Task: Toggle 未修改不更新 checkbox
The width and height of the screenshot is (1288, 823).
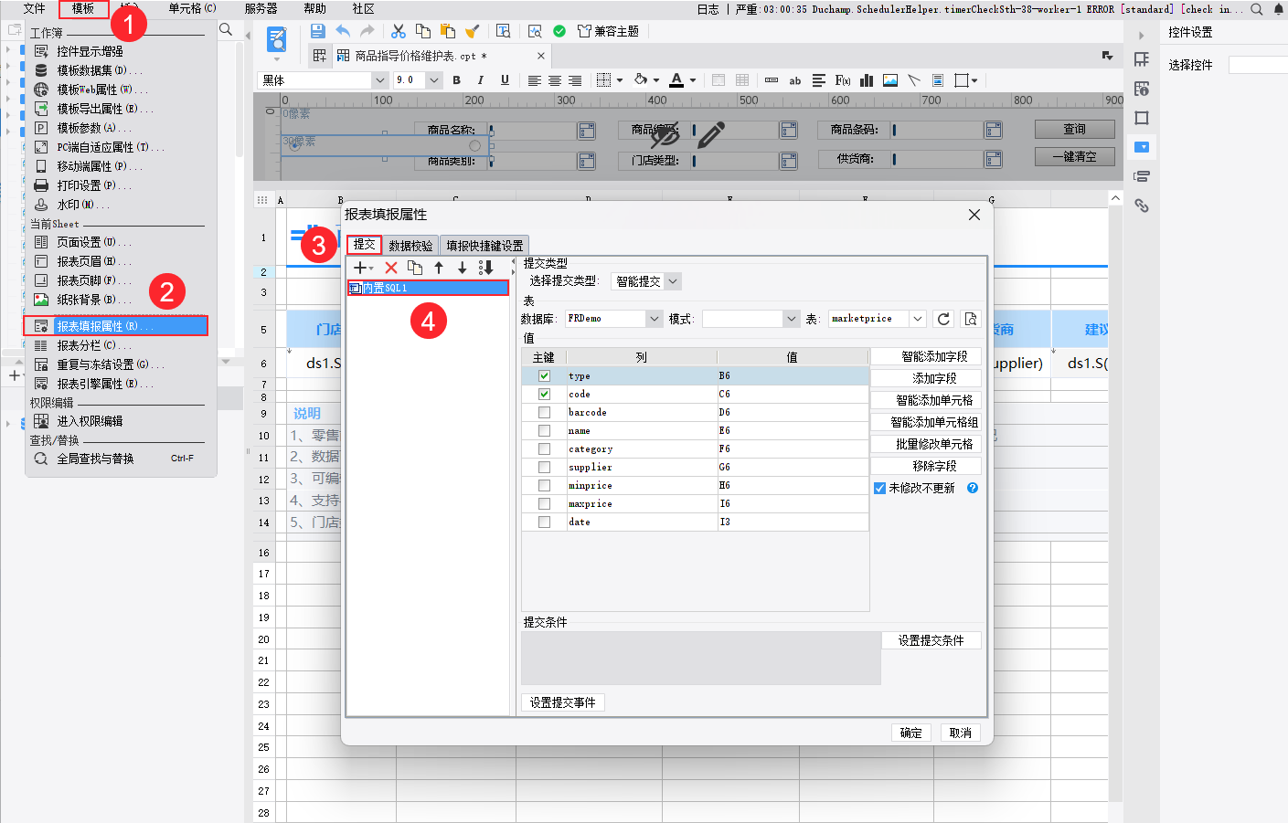Action: tap(879, 488)
